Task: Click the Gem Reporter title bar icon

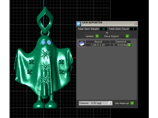Action: point(79,24)
